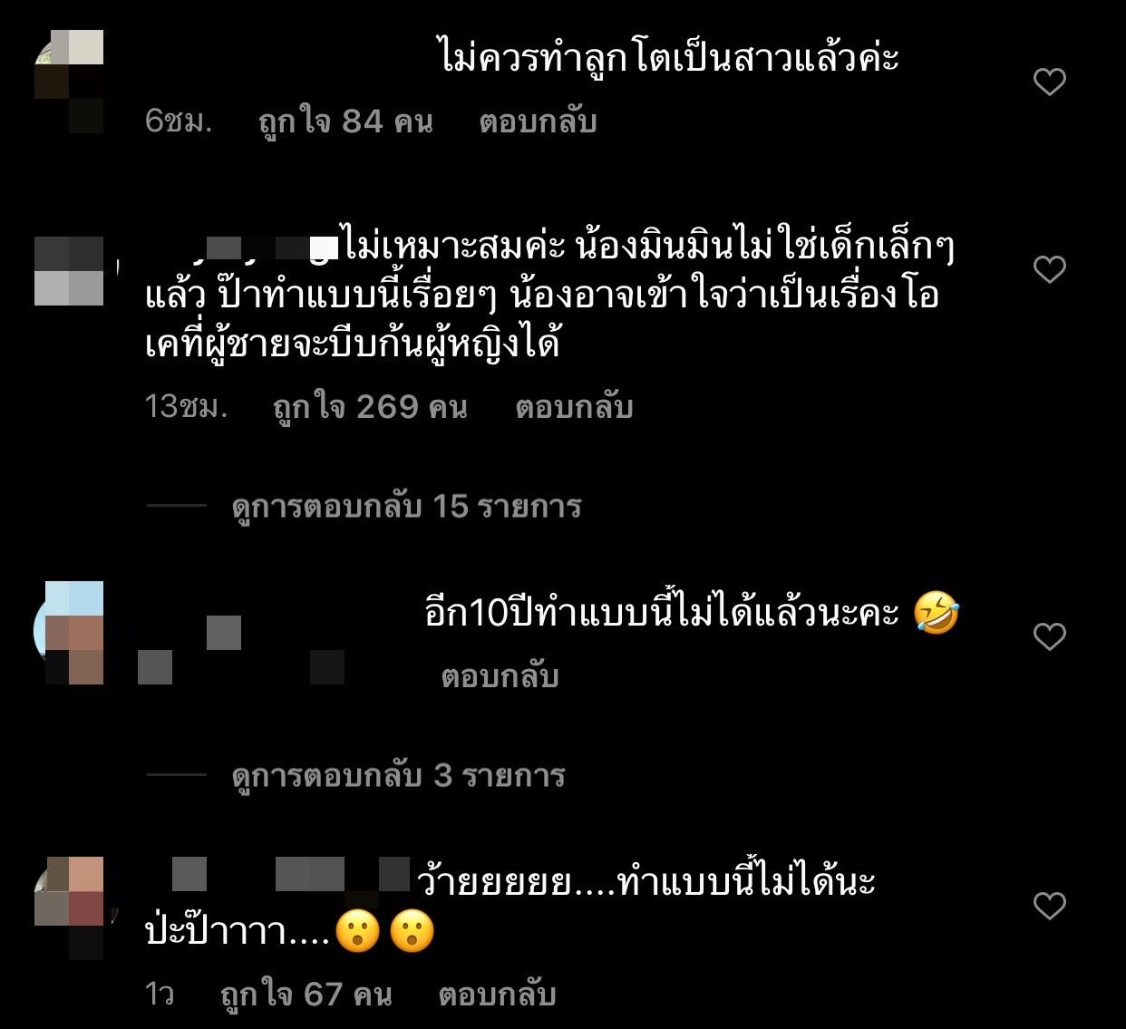Expand ดูการตอบกลับ 15 รายการ replies
The width and height of the screenshot is (1126, 1029).
406,506
